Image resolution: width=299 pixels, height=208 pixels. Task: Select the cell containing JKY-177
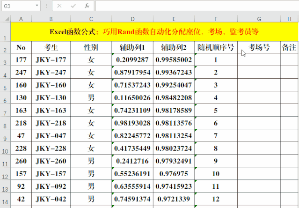51,60
